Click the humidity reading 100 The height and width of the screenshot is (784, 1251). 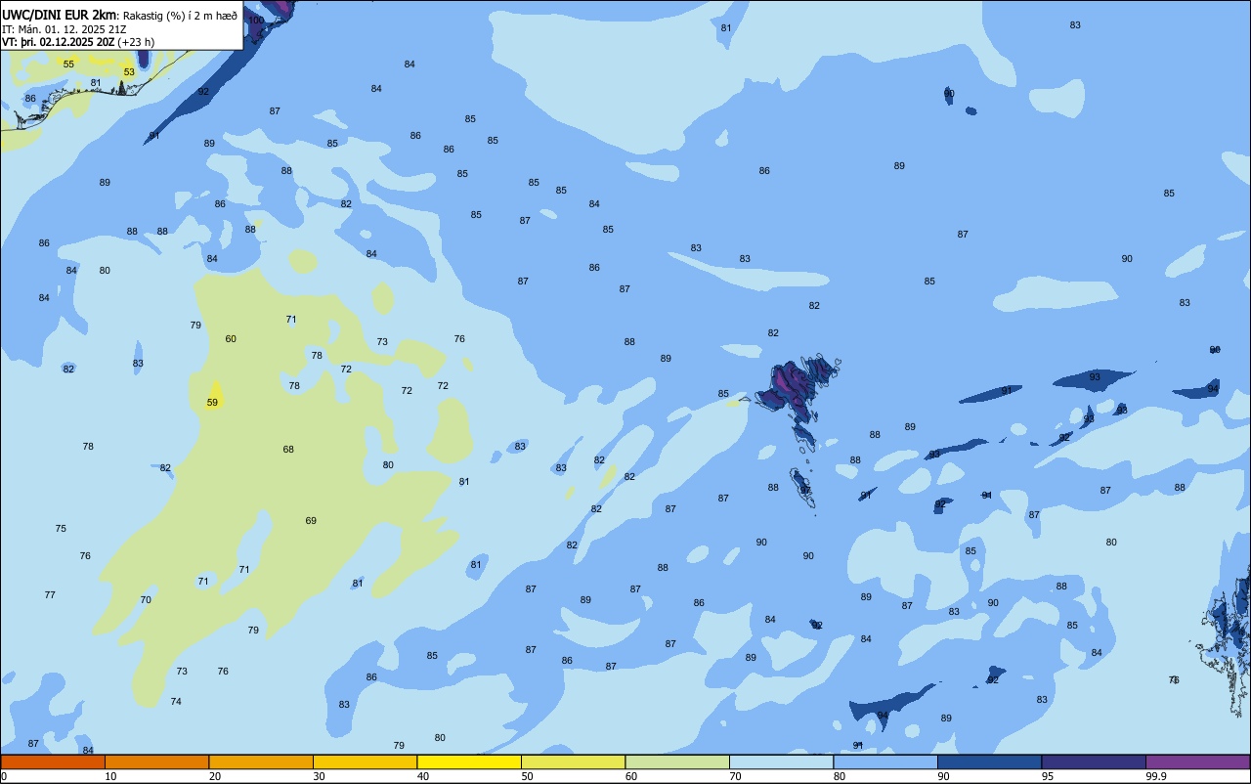[256, 21]
